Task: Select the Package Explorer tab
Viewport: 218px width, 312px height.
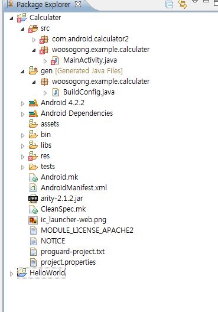Action: [43, 5]
